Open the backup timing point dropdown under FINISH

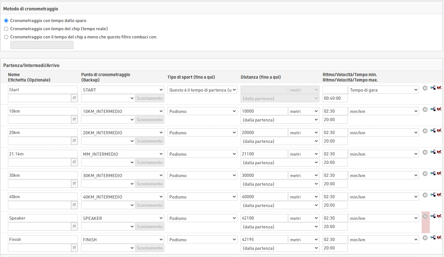[x=108, y=248]
